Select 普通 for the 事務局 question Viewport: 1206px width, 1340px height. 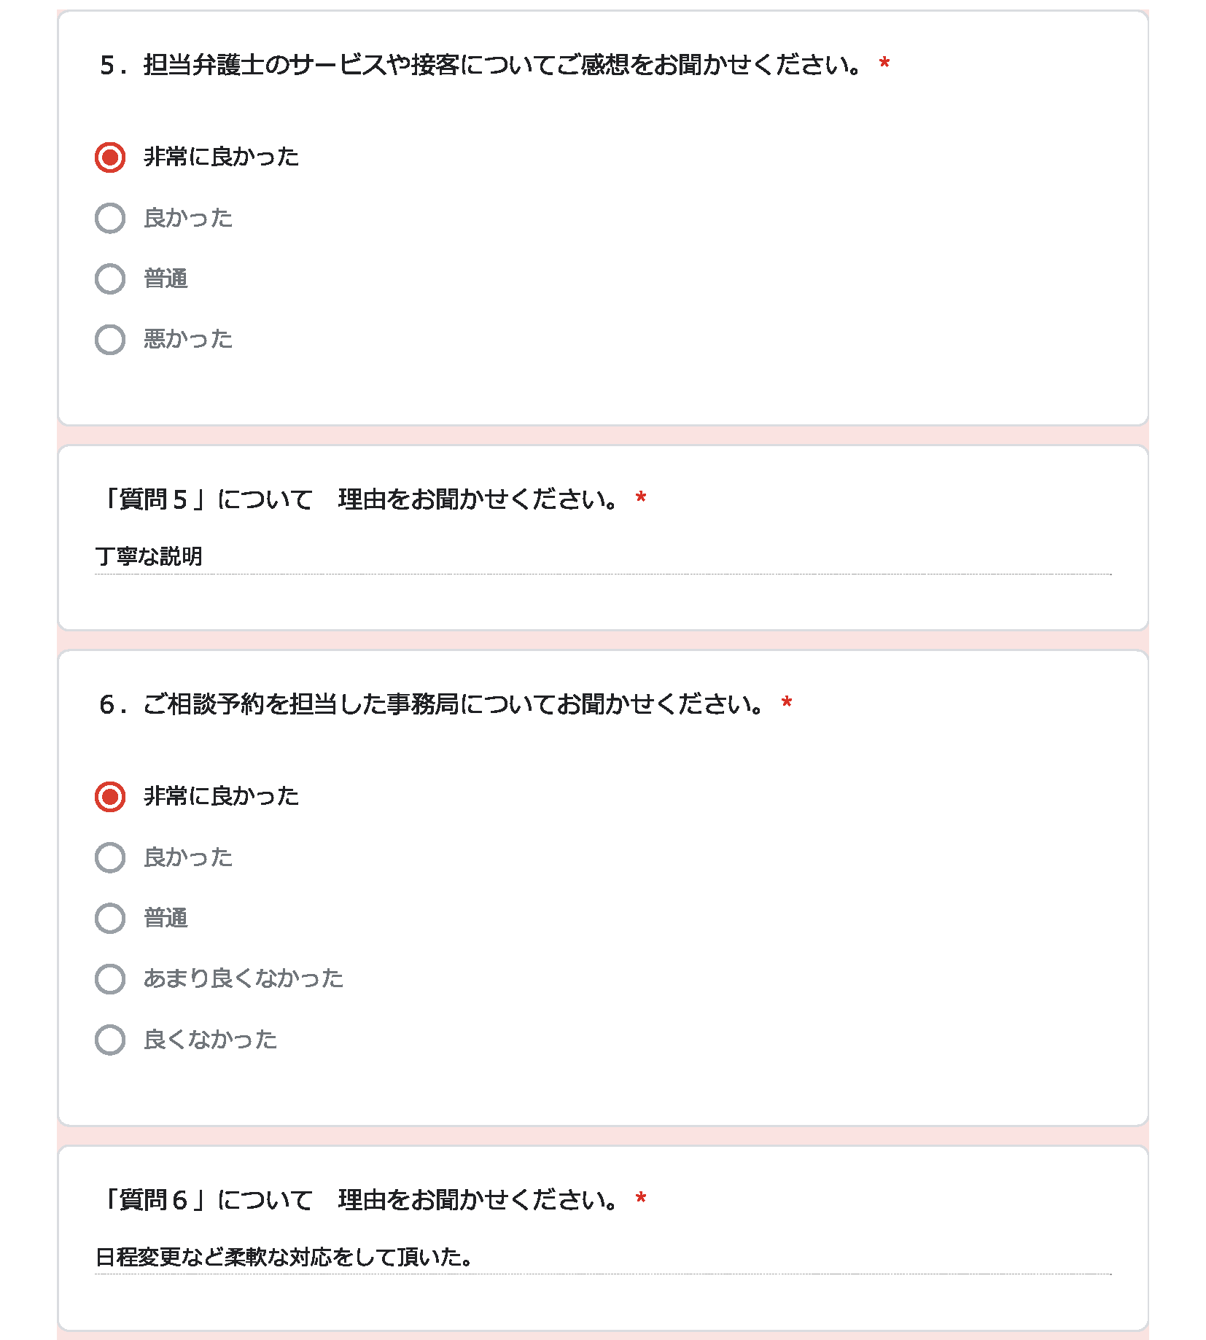[110, 918]
